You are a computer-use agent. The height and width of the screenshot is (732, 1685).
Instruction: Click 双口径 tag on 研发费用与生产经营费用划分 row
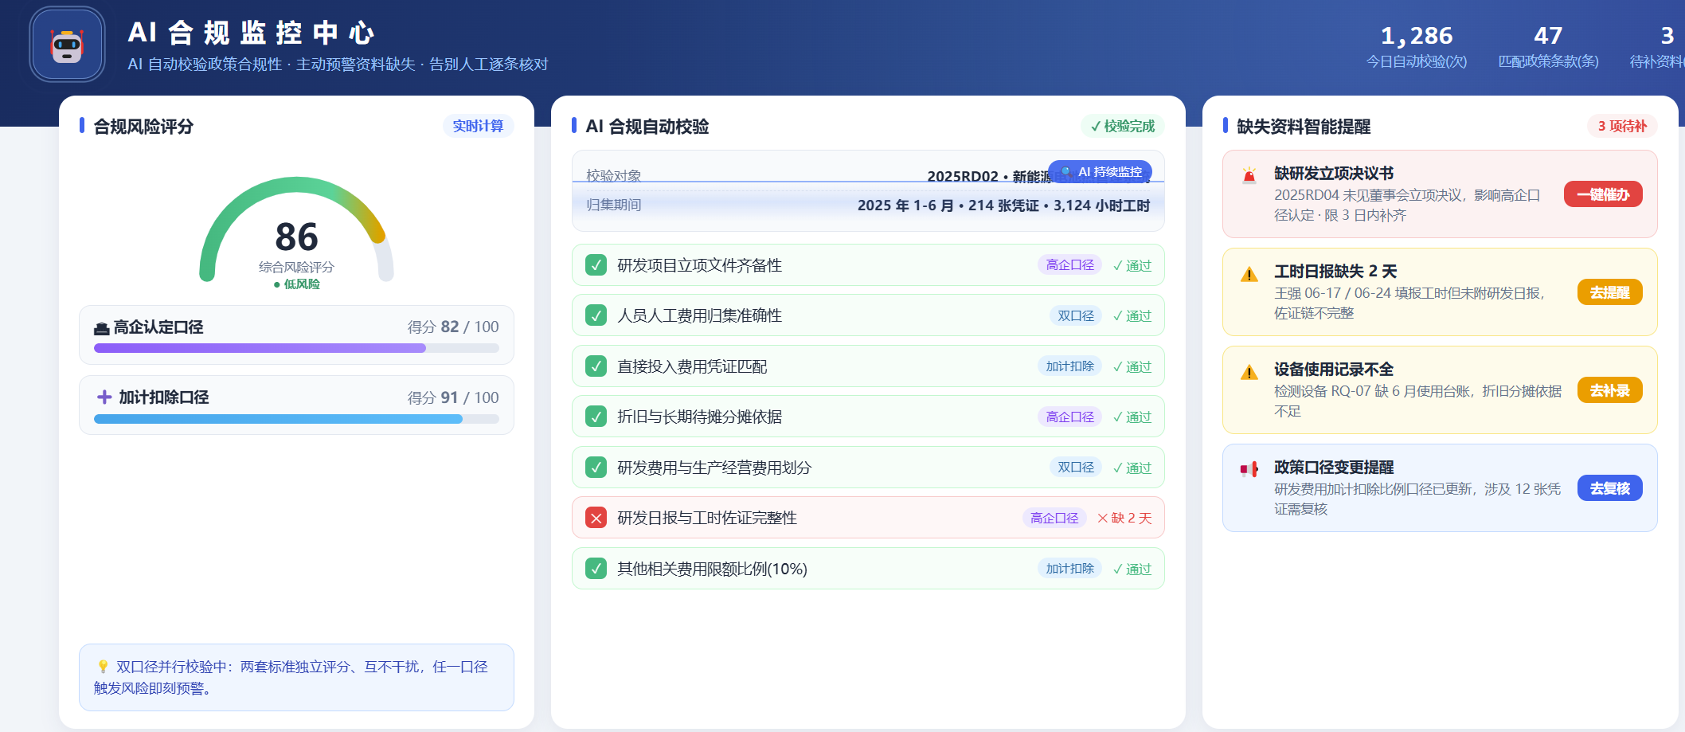click(x=1076, y=468)
